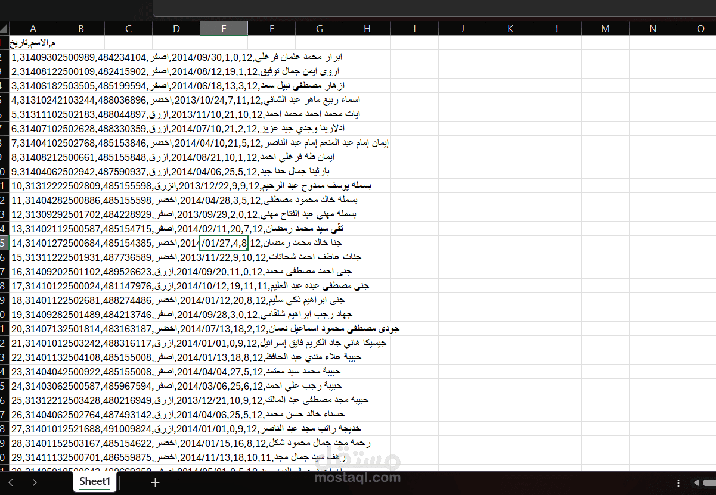This screenshot has height=495, width=716.
Task: Select the row containing "8,31408212500661"
Action: point(173,157)
